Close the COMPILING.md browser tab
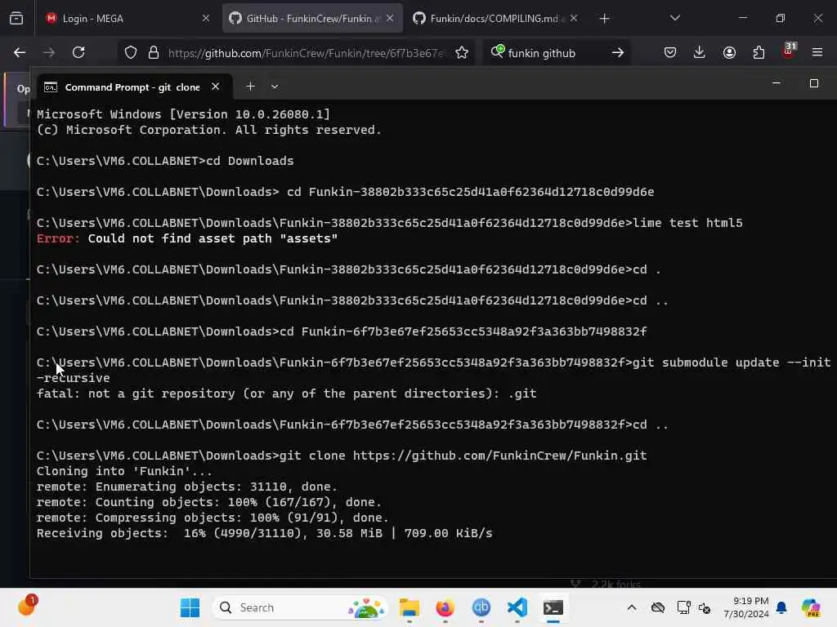This screenshot has width=837, height=627. click(x=573, y=18)
